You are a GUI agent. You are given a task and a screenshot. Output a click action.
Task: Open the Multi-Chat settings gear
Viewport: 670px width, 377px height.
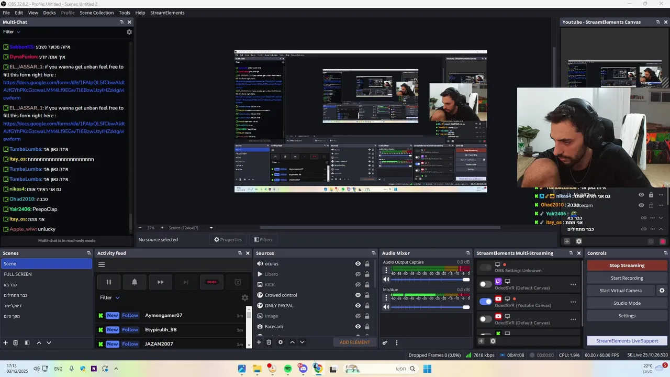(129, 32)
